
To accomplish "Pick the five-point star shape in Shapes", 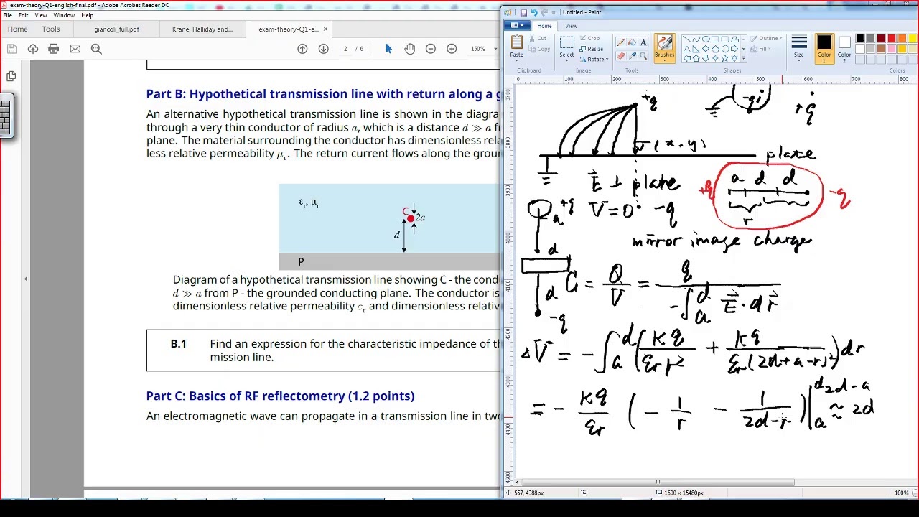I will pyautogui.click(x=724, y=58).
